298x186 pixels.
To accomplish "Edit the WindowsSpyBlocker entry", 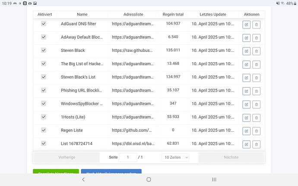I will 246,104.
